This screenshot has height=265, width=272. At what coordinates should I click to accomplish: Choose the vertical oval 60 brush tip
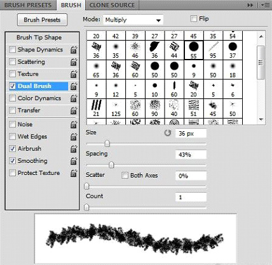pyautogui.click(x=174, y=89)
